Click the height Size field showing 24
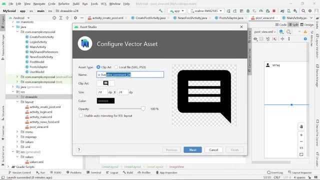The height and width of the screenshot is (180, 320). pos(122,92)
